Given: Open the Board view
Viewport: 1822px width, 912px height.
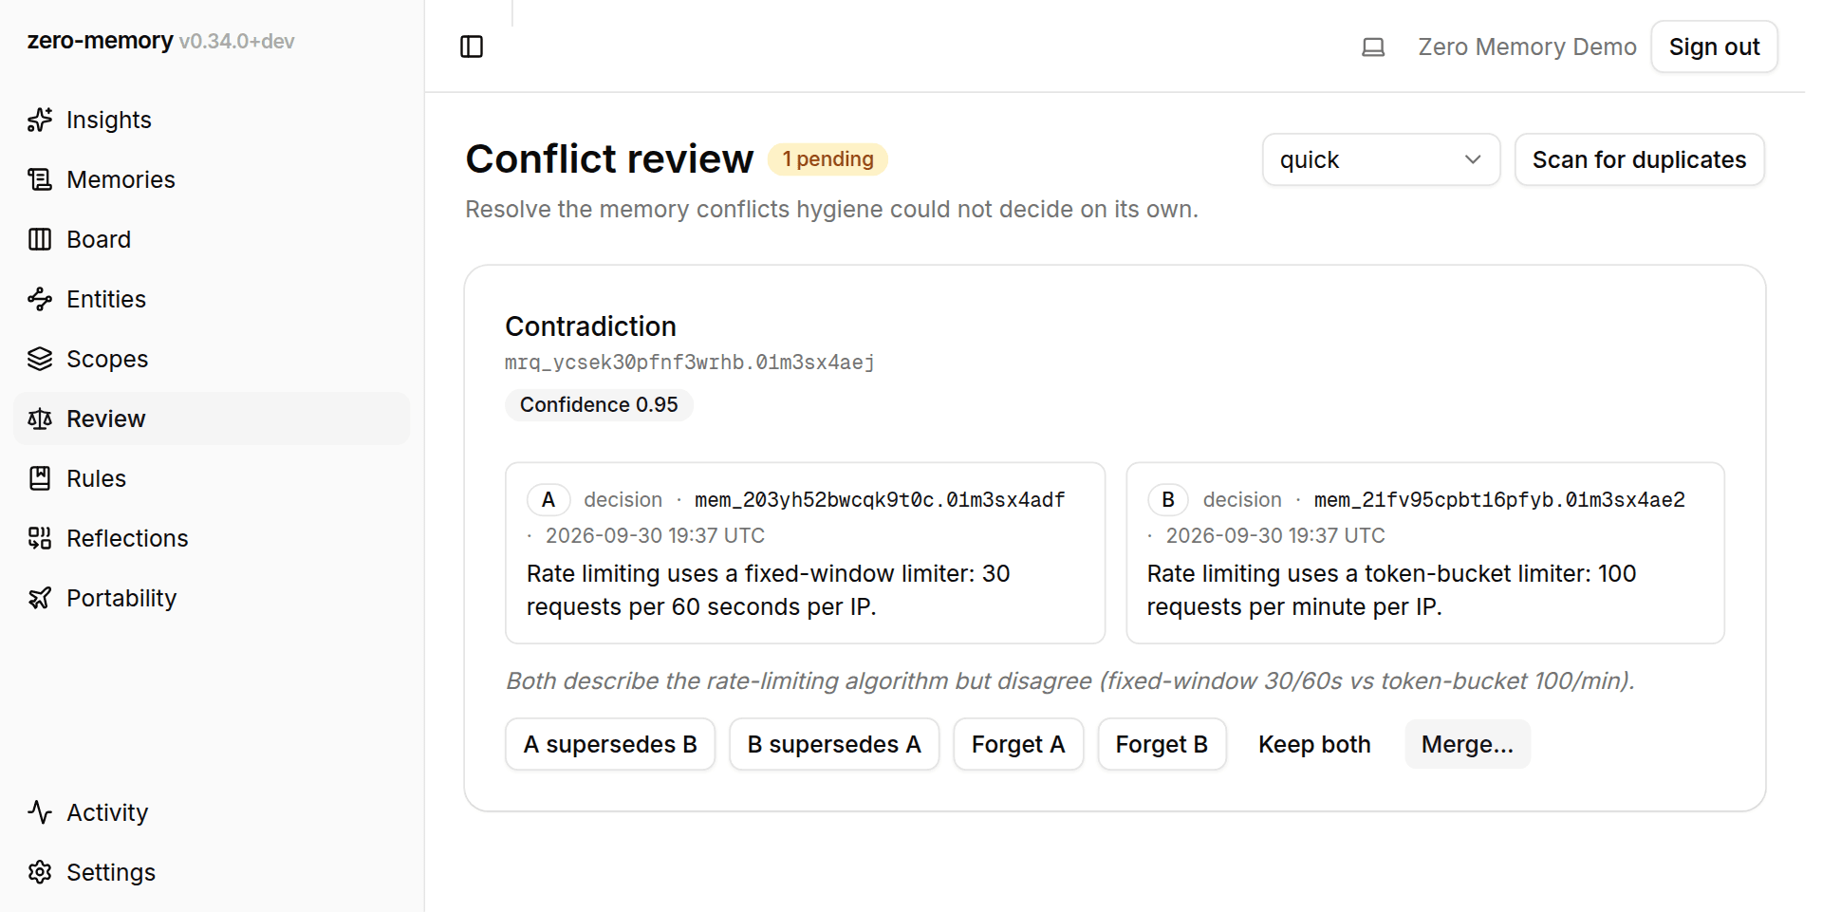Looking at the screenshot, I should (x=212, y=239).
